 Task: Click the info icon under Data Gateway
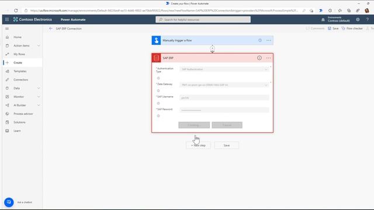pos(158,90)
